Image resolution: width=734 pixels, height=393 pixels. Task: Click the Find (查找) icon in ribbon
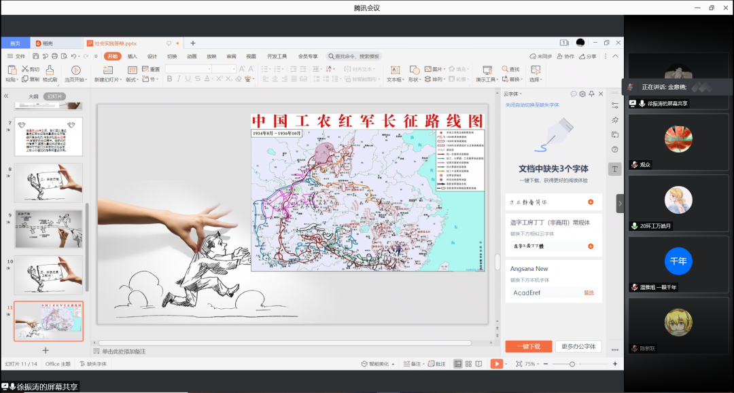(x=510, y=69)
